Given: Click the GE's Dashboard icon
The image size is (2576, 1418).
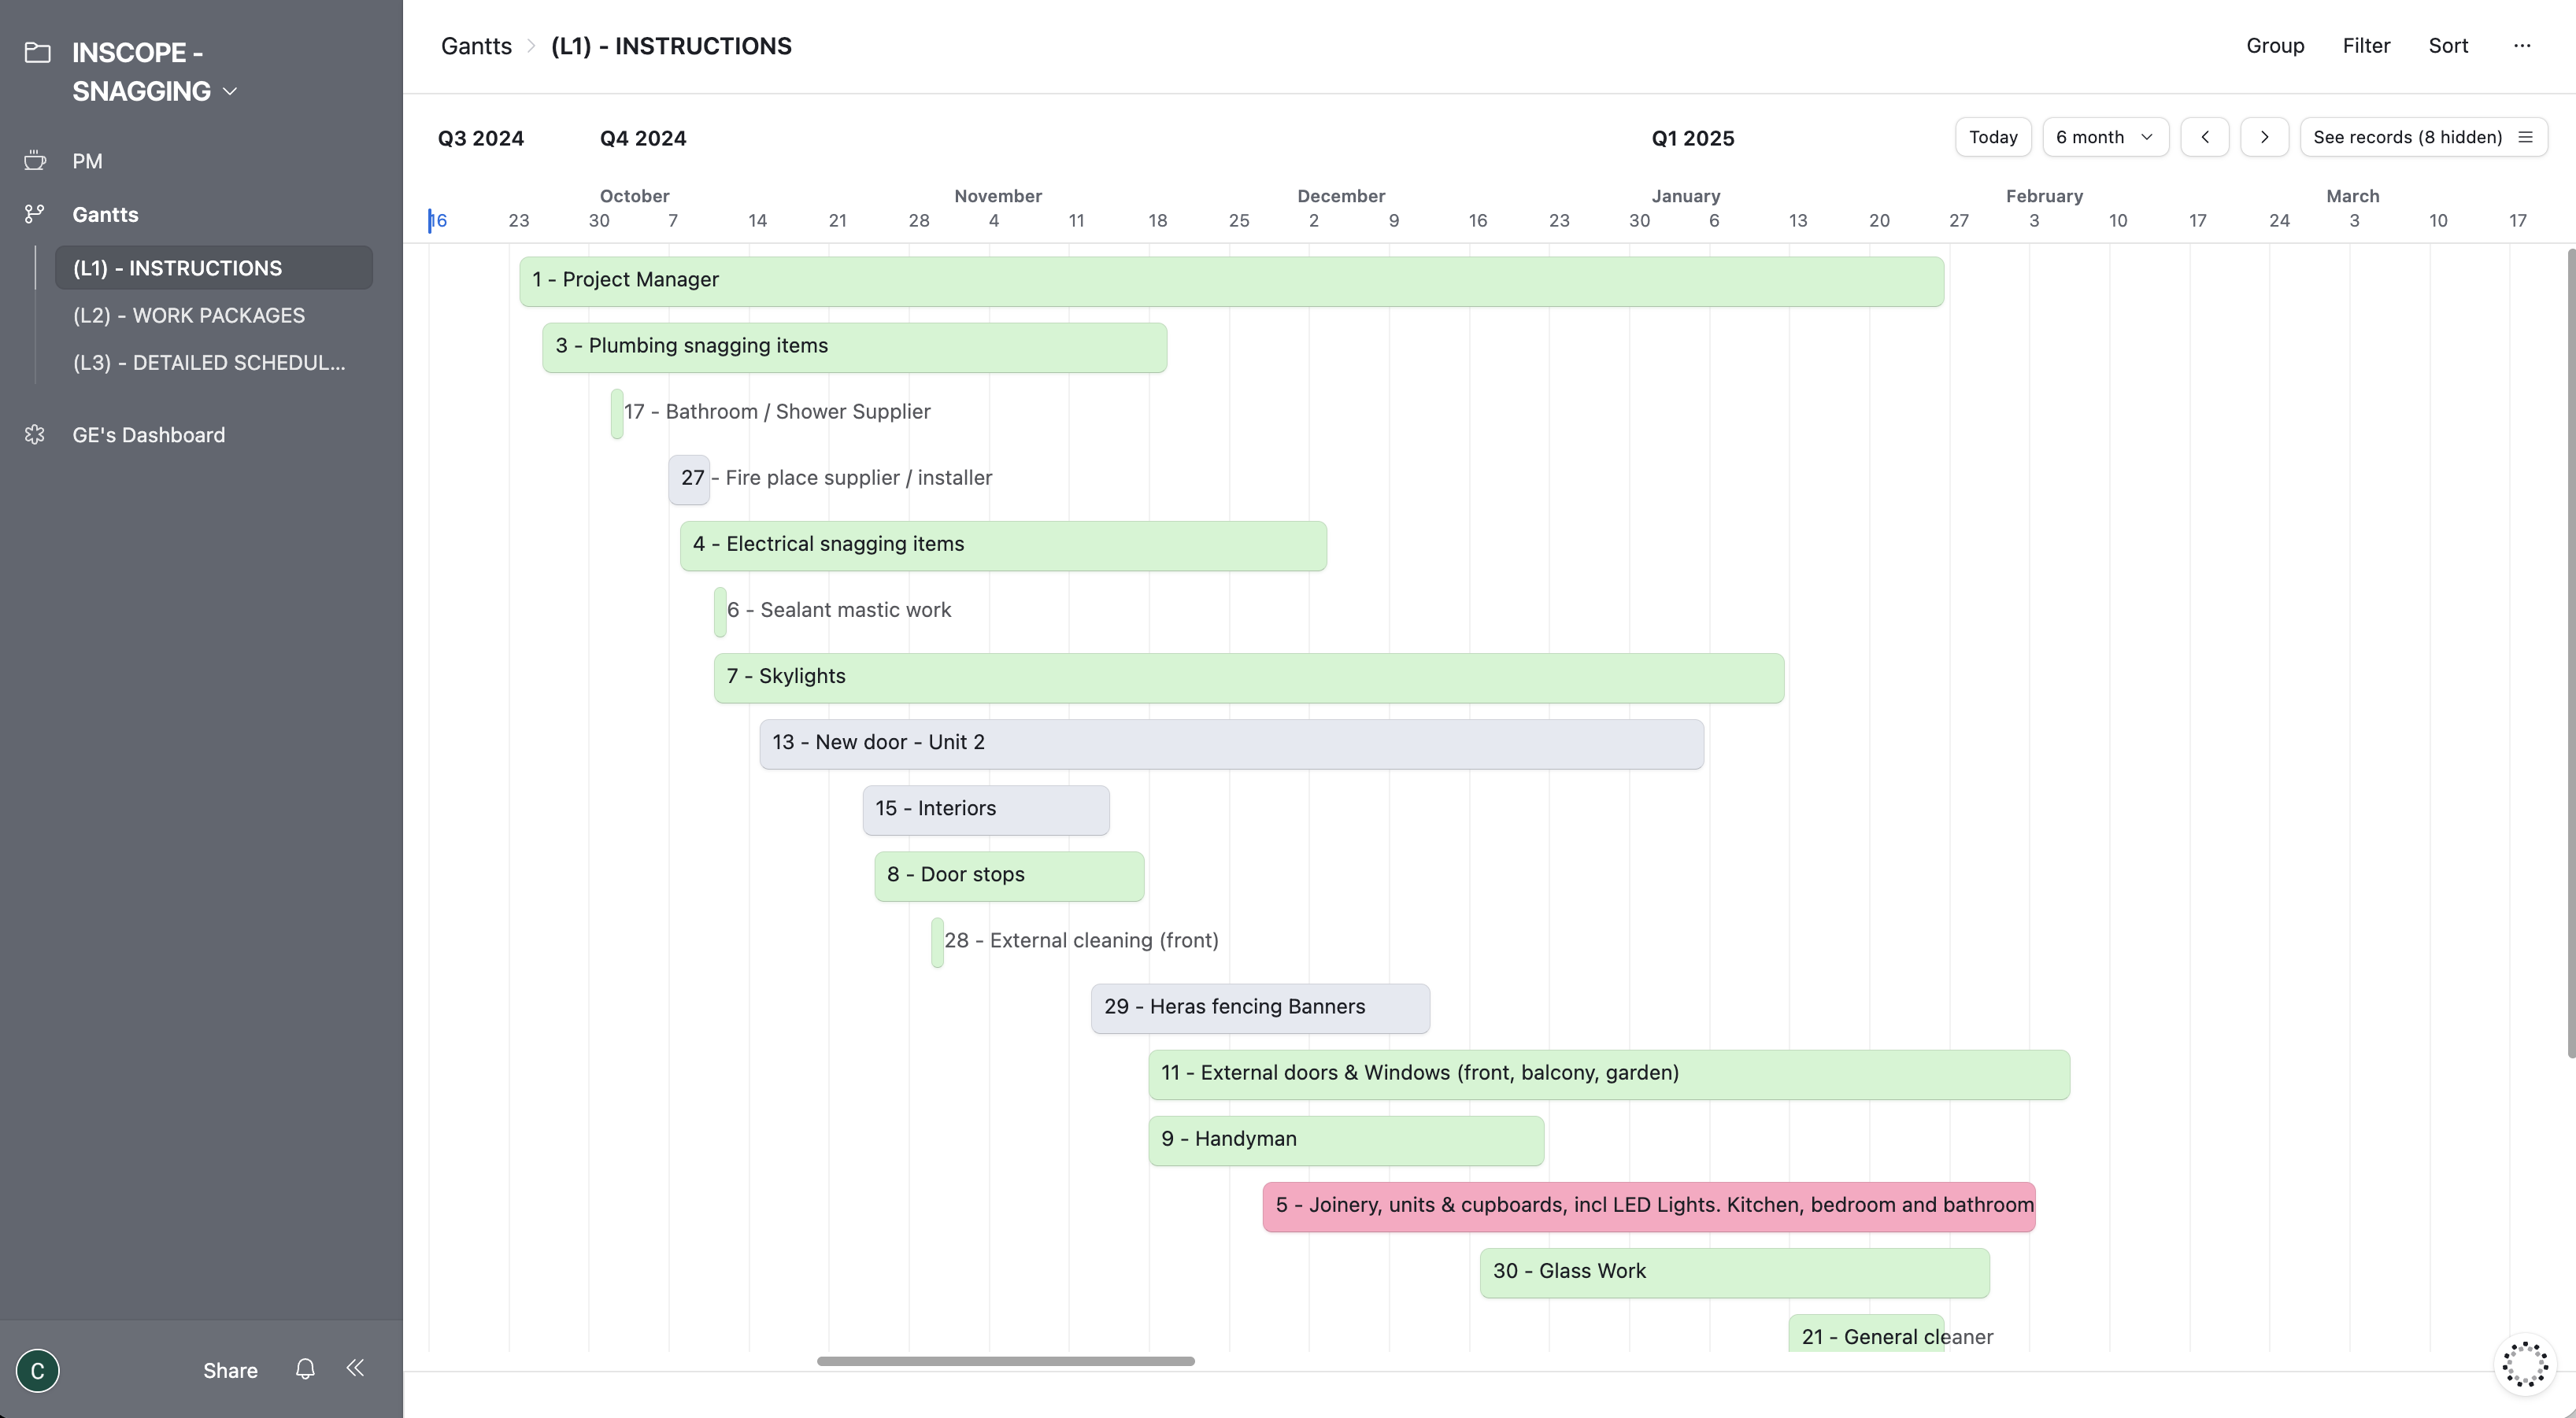Looking at the screenshot, I should pyautogui.click(x=36, y=434).
